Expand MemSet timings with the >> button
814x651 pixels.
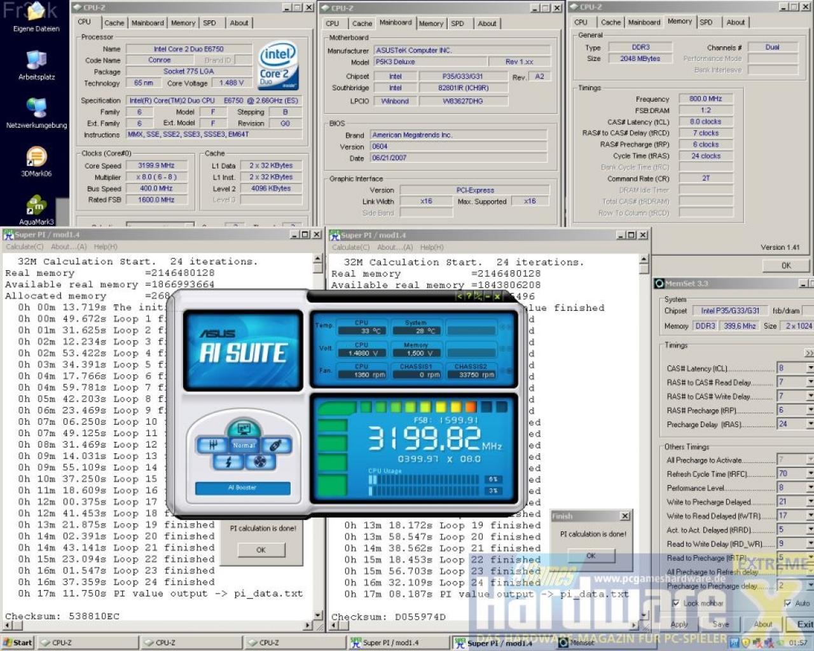point(809,353)
